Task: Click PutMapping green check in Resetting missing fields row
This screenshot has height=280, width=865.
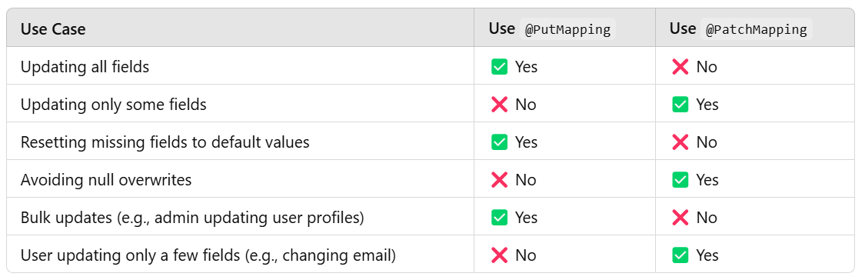Action: [x=499, y=142]
